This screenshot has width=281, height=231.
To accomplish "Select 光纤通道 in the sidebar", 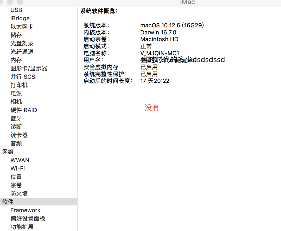I will (22, 52).
